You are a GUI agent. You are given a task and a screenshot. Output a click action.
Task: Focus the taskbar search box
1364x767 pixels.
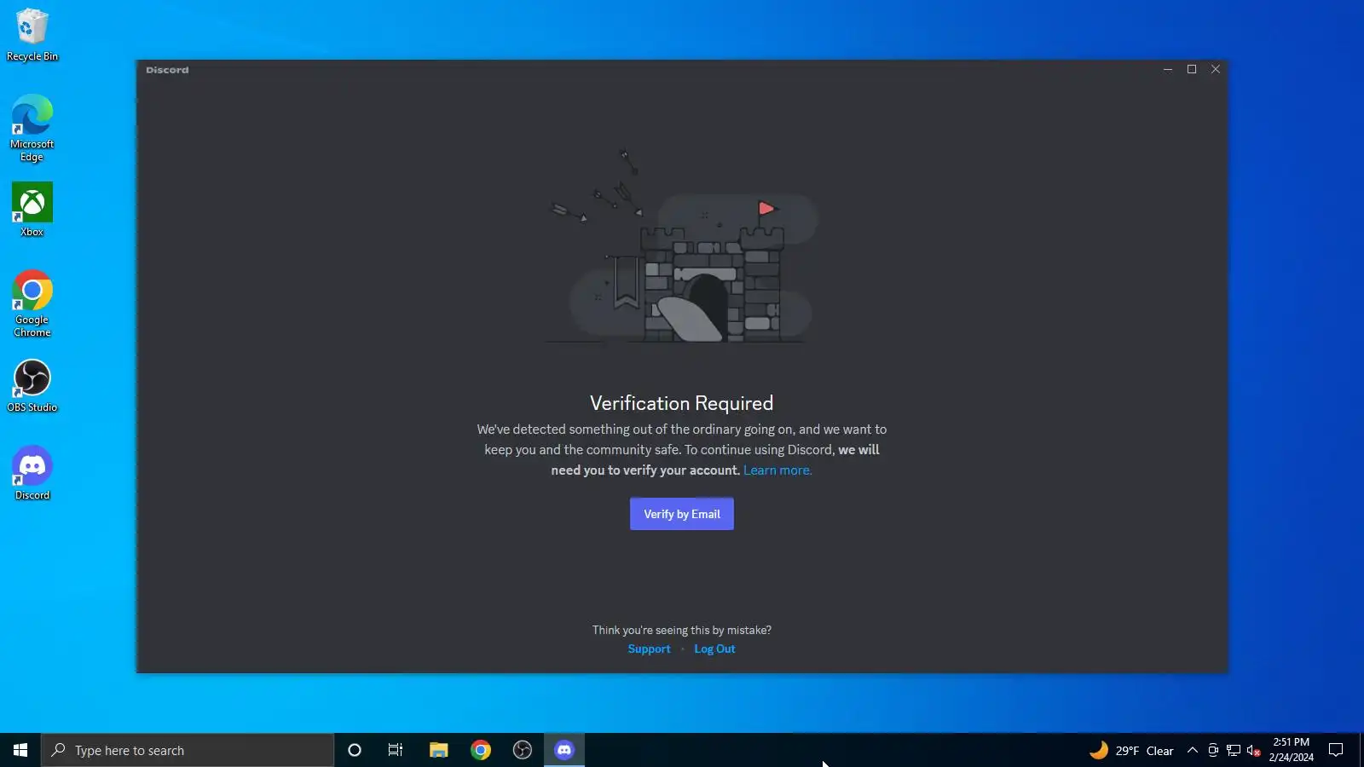(x=188, y=750)
